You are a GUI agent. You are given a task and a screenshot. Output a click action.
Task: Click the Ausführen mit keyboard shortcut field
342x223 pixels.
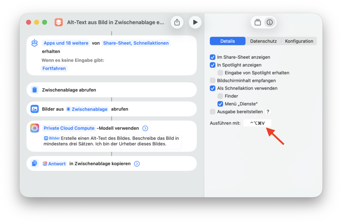(x=257, y=123)
